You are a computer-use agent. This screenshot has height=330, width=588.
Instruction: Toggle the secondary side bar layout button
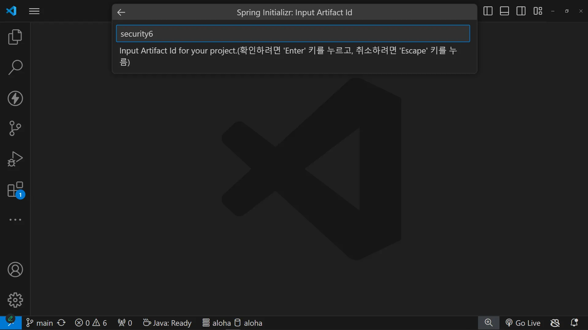pos(521,11)
